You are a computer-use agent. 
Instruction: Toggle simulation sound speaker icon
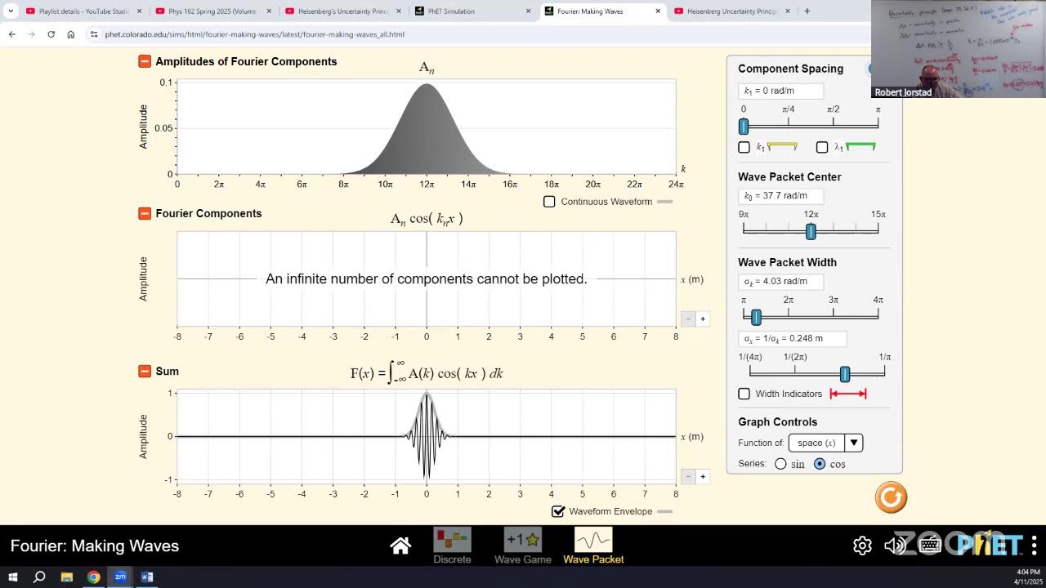pos(895,546)
